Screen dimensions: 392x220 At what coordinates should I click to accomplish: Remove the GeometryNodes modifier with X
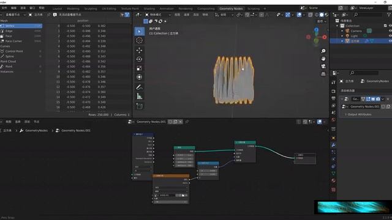(x=388, y=99)
